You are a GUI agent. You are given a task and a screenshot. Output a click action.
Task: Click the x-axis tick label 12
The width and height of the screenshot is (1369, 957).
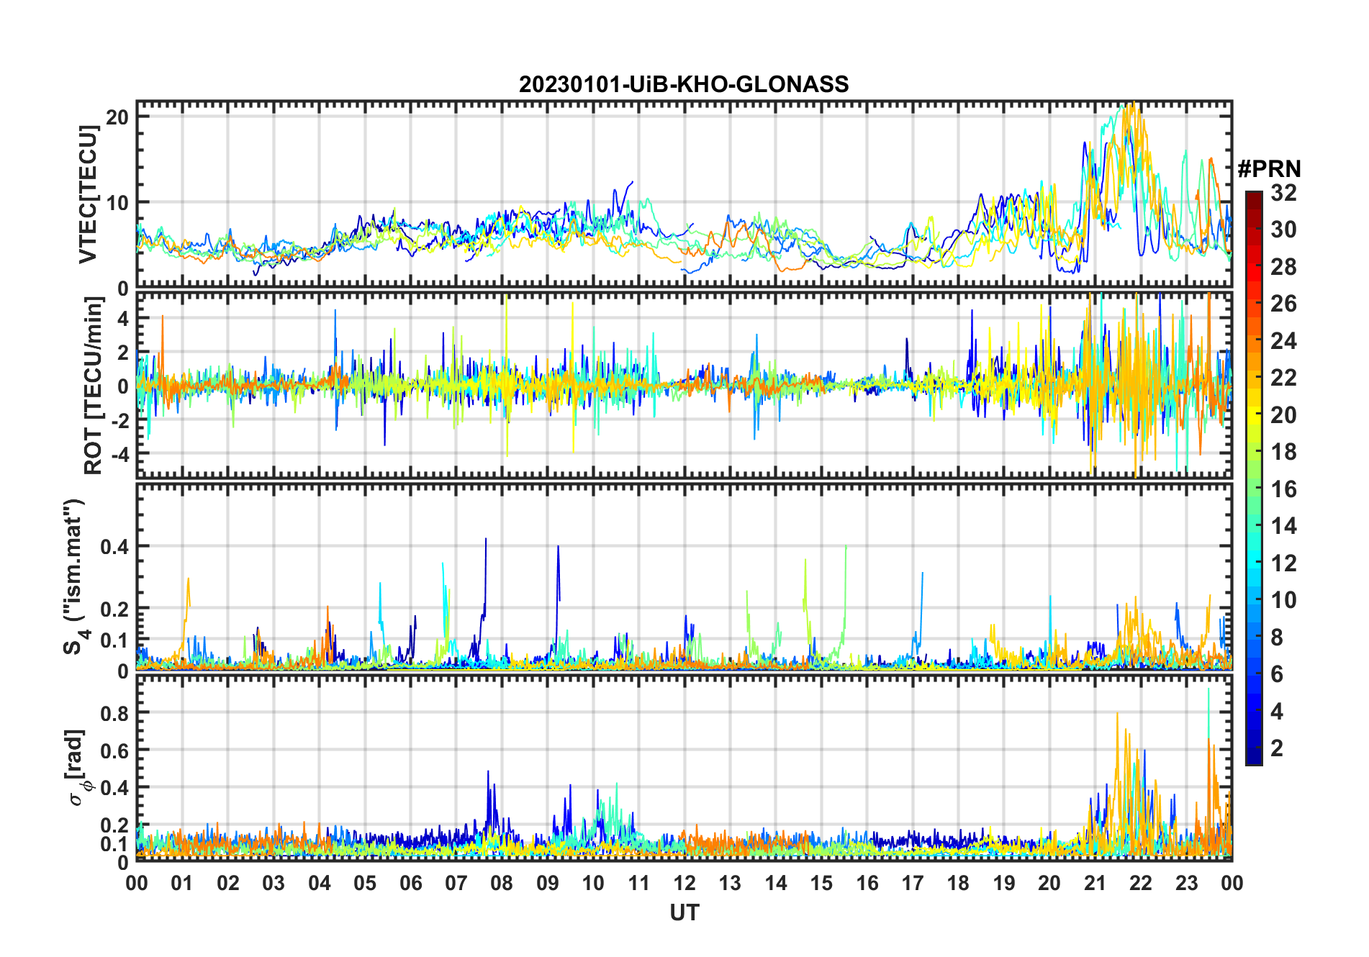point(684,883)
